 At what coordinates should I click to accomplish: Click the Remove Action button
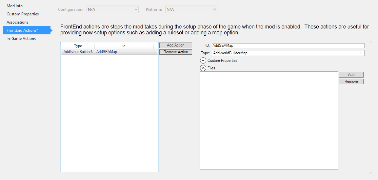175,52
